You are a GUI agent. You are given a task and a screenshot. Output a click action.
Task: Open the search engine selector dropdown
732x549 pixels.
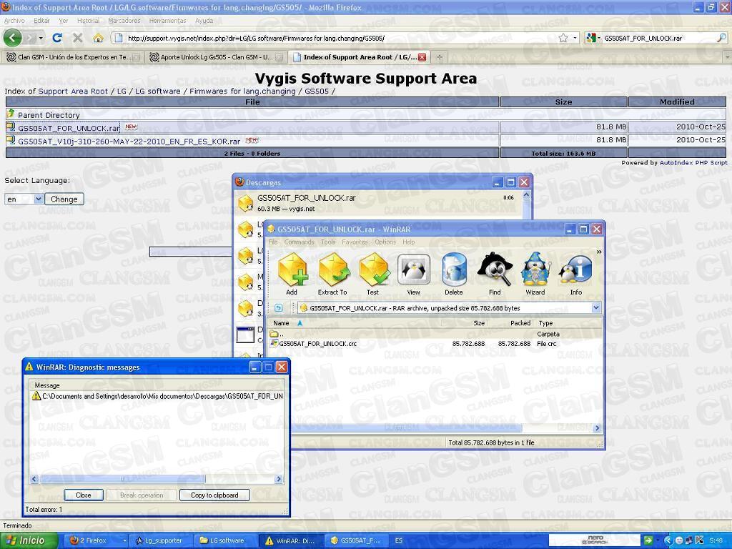coord(593,38)
